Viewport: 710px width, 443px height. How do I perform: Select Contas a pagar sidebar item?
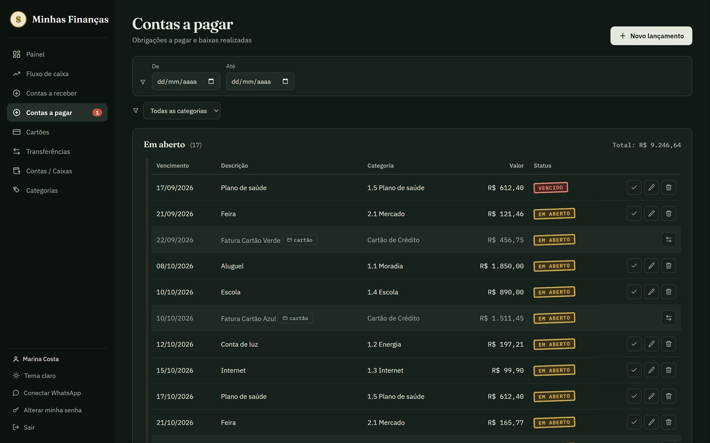[x=57, y=113]
